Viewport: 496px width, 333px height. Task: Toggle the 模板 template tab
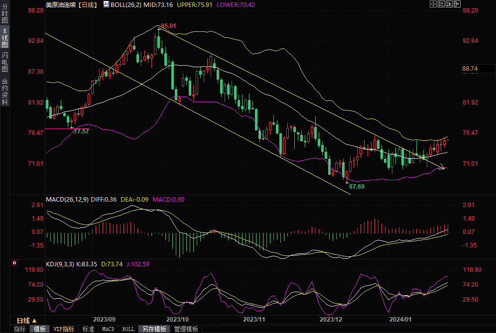[x=40, y=329]
